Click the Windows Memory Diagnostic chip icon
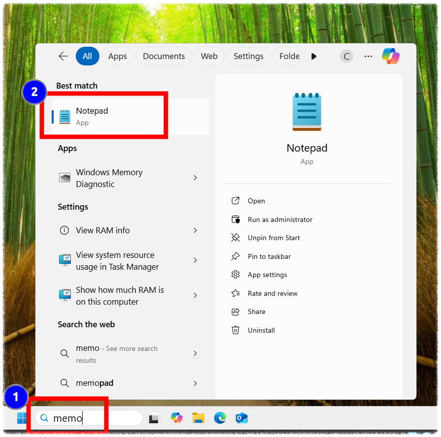This screenshot has height=437, width=441. (x=64, y=178)
